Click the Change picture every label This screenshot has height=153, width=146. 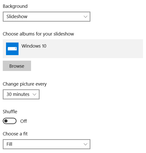click(25, 84)
